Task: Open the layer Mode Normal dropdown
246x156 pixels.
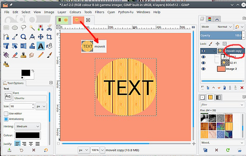Action: 217,27
